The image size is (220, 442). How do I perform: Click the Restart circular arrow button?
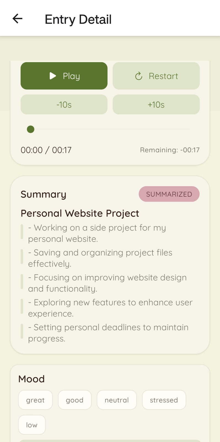point(156,76)
